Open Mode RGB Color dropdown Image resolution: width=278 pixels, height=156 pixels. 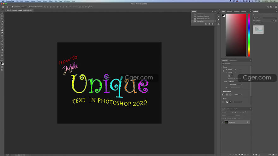pos(235,82)
